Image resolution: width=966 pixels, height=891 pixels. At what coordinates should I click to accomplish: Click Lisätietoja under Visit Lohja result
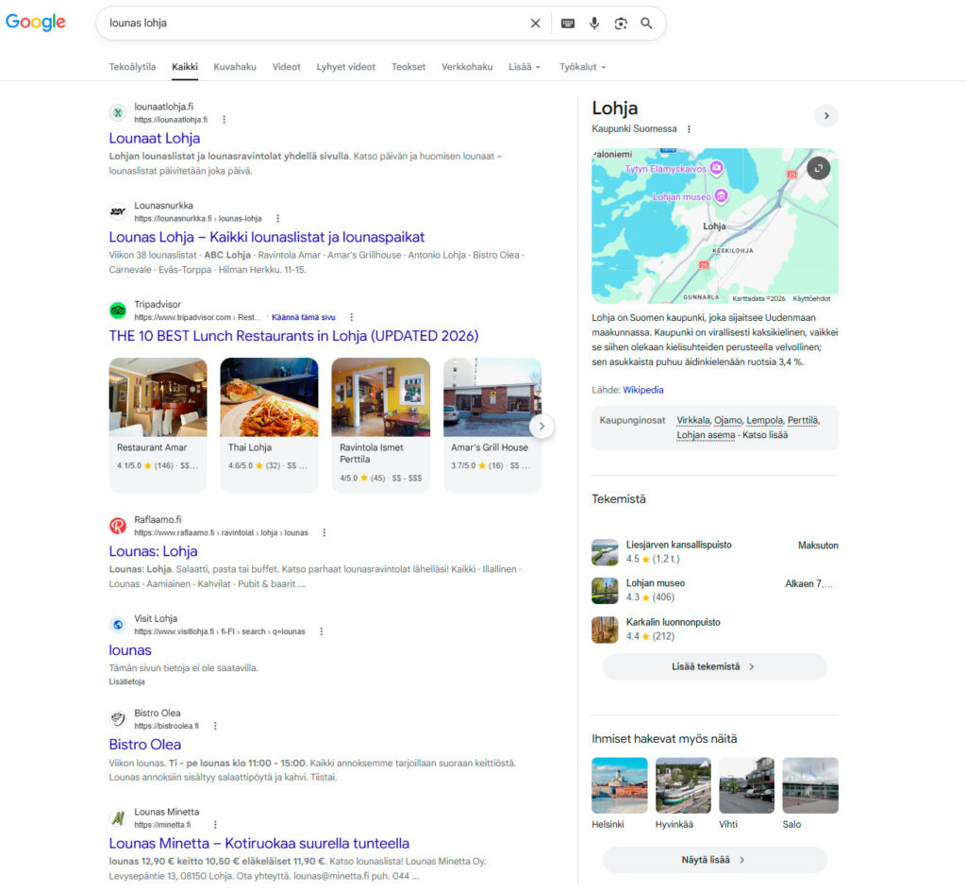click(x=127, y=681)
